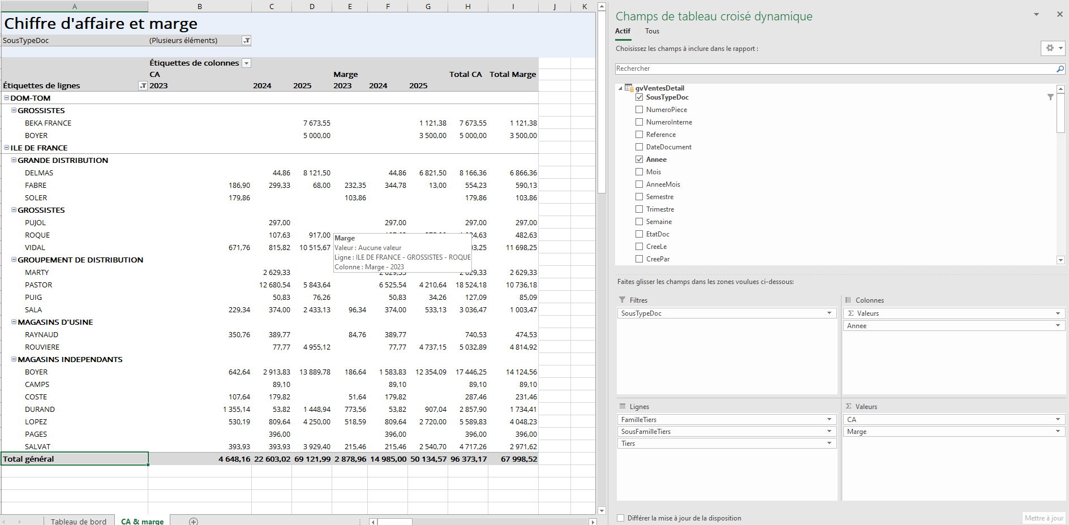1069x525 pixels.
Task: Enable deferring layout update checkbox
Action: point(621,518)
